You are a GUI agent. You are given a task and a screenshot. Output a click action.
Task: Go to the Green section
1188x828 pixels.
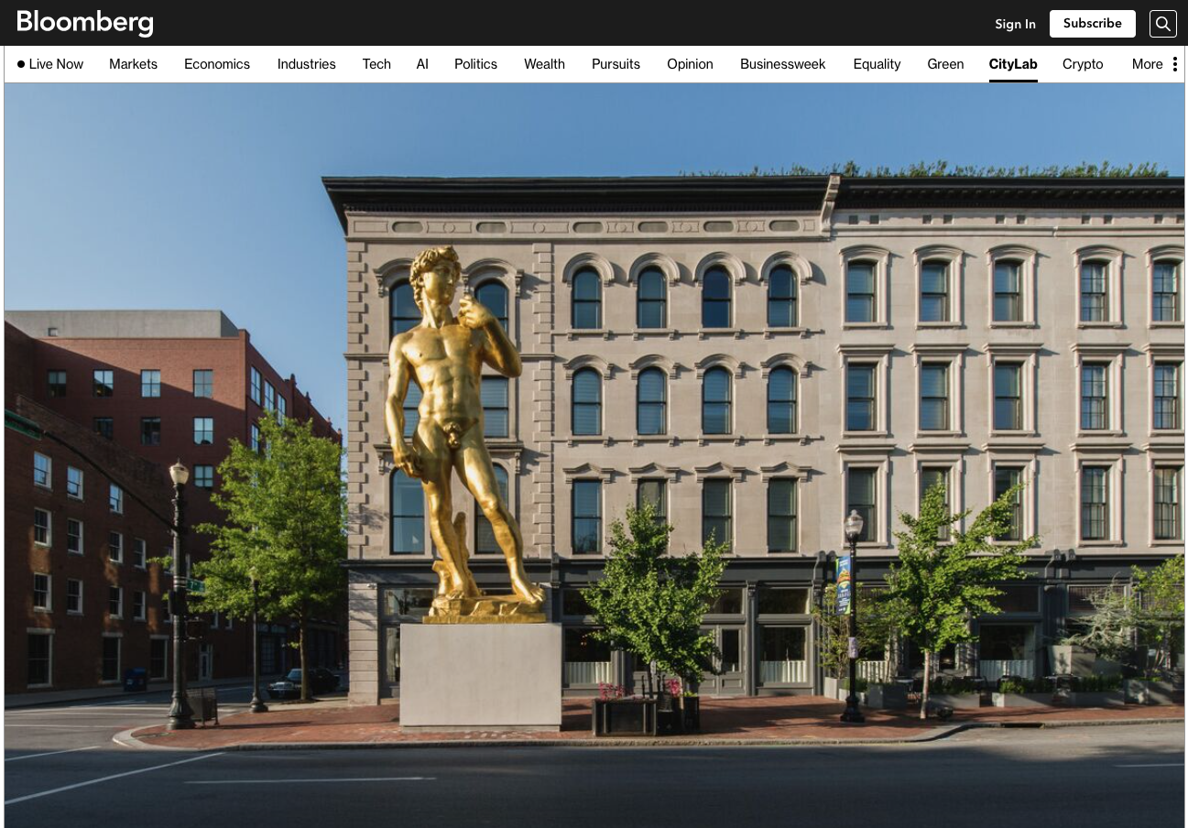point(945,64)
